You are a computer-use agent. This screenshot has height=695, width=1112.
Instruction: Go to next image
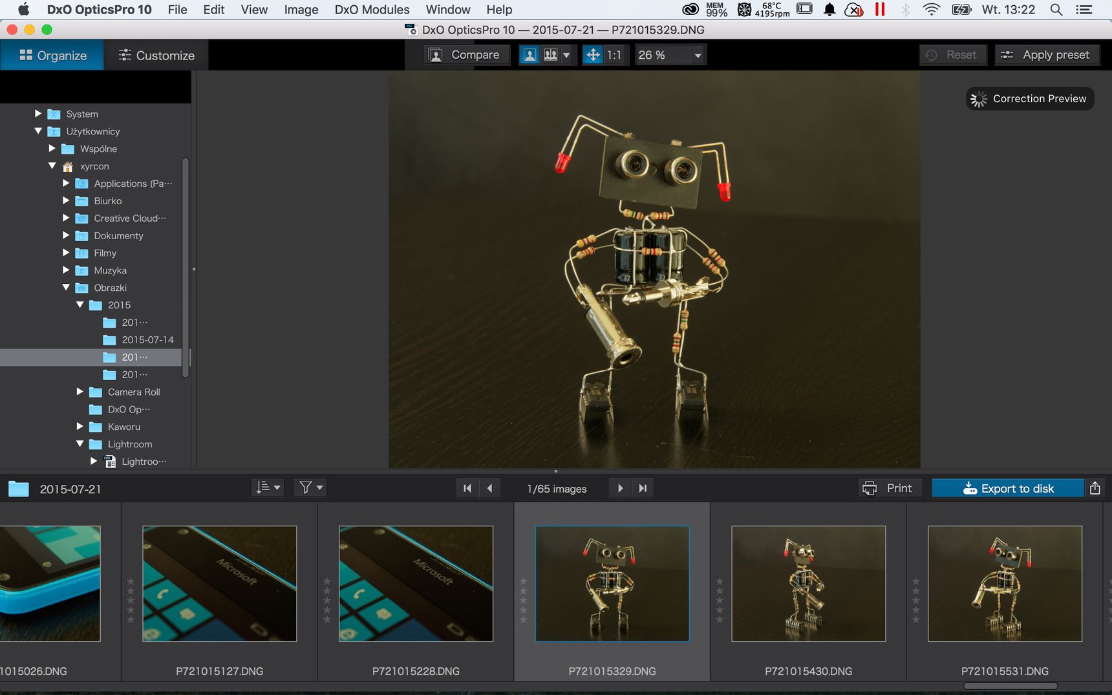point(620,489)
